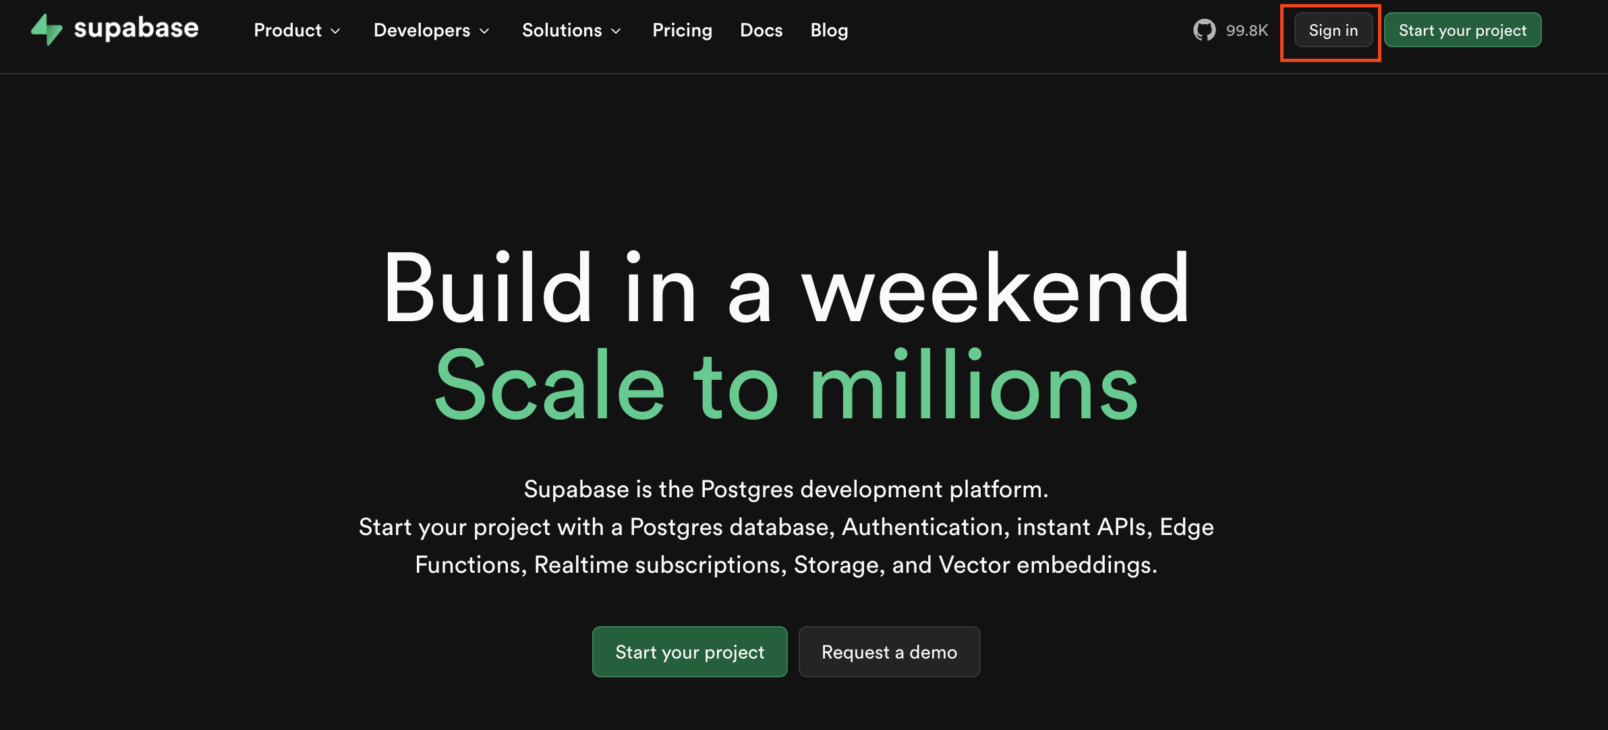Image resolution: width=1608 pixels, height=730 pixels.
Task: Open the Solutions menu label
Action: [562, 30]
